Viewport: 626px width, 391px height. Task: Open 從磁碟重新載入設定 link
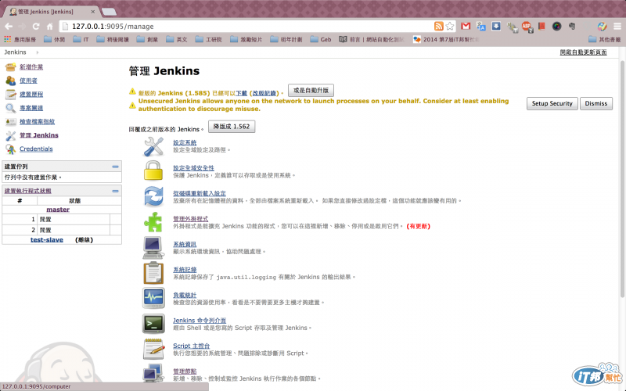coord(200,193)
